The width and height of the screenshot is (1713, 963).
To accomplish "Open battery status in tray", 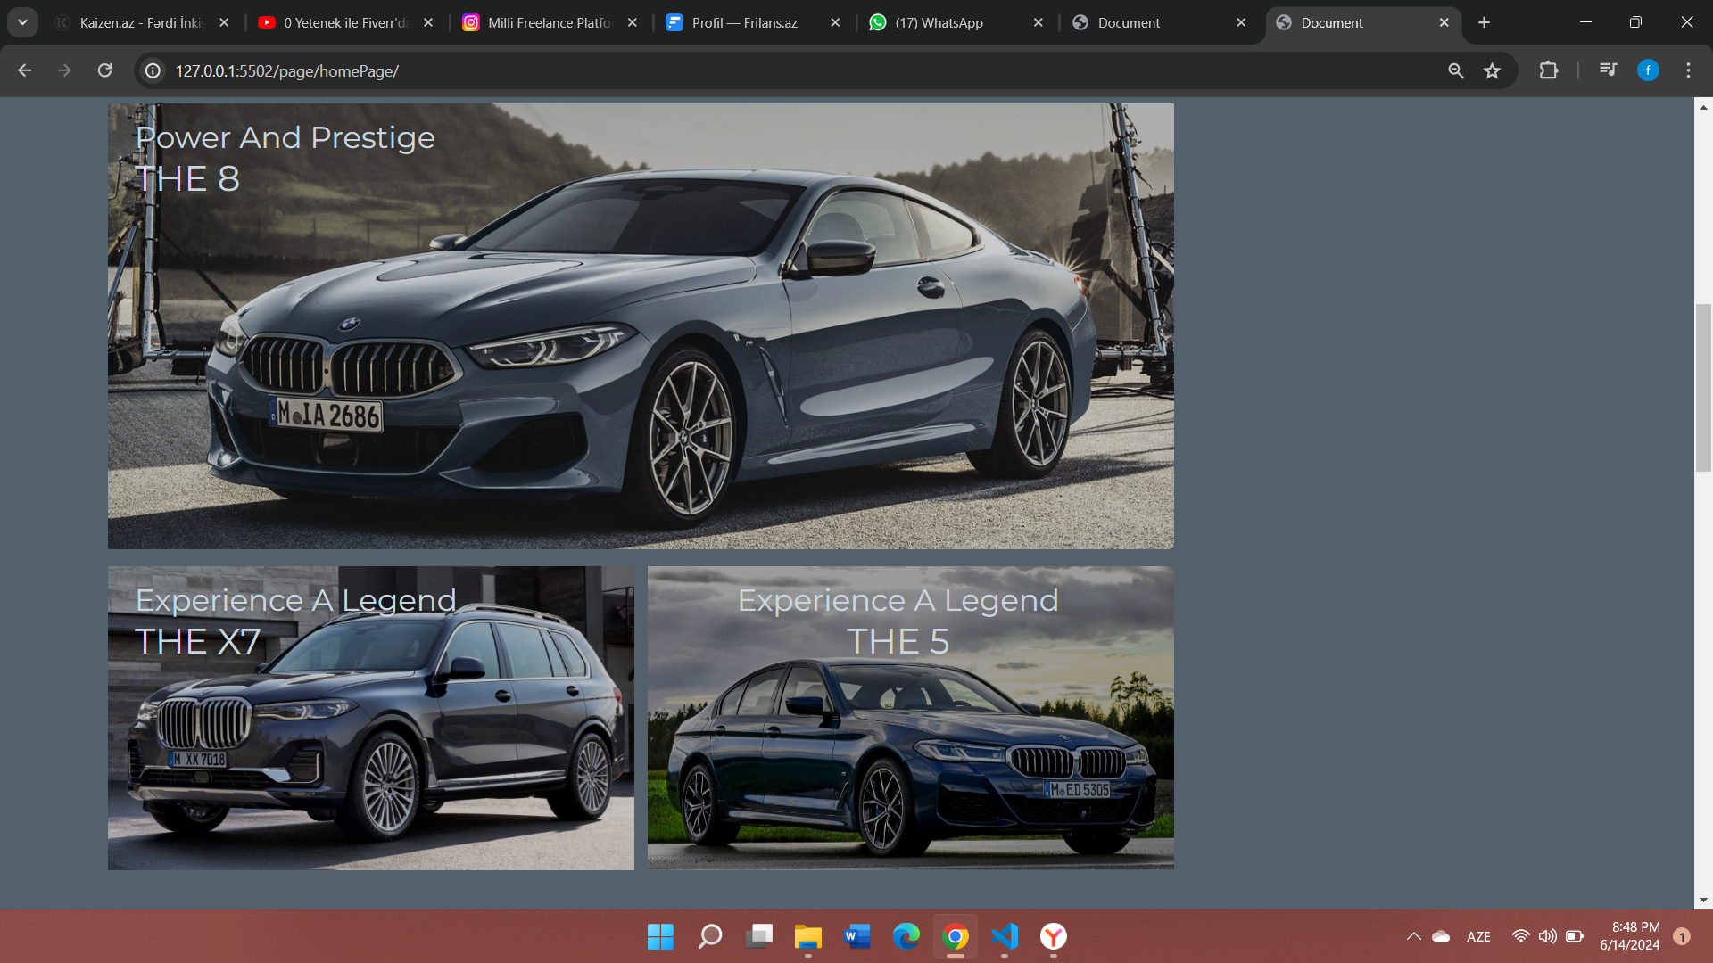I will click(1575, 936).
